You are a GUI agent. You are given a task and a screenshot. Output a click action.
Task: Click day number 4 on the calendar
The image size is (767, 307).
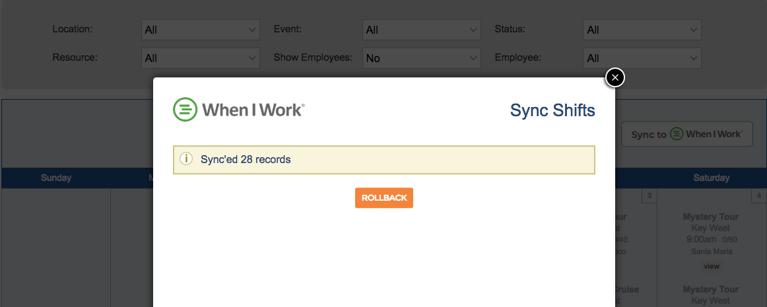click(x=758, y=196)
